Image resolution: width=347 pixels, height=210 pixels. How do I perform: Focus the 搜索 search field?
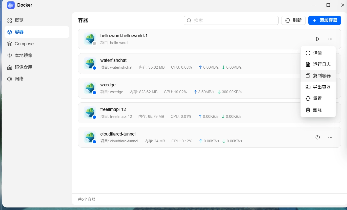[x=231, y=21]
